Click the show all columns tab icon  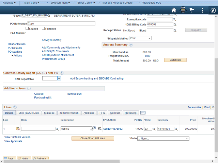click(143, 113)
